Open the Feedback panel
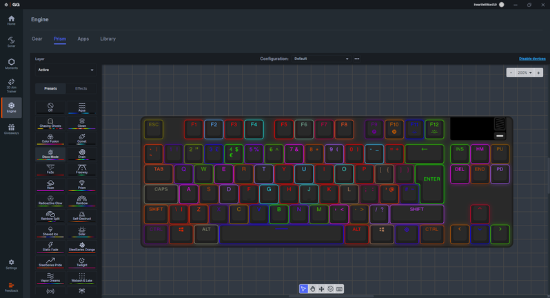This screenshot has height=298, width=550. tap(11, 287)
